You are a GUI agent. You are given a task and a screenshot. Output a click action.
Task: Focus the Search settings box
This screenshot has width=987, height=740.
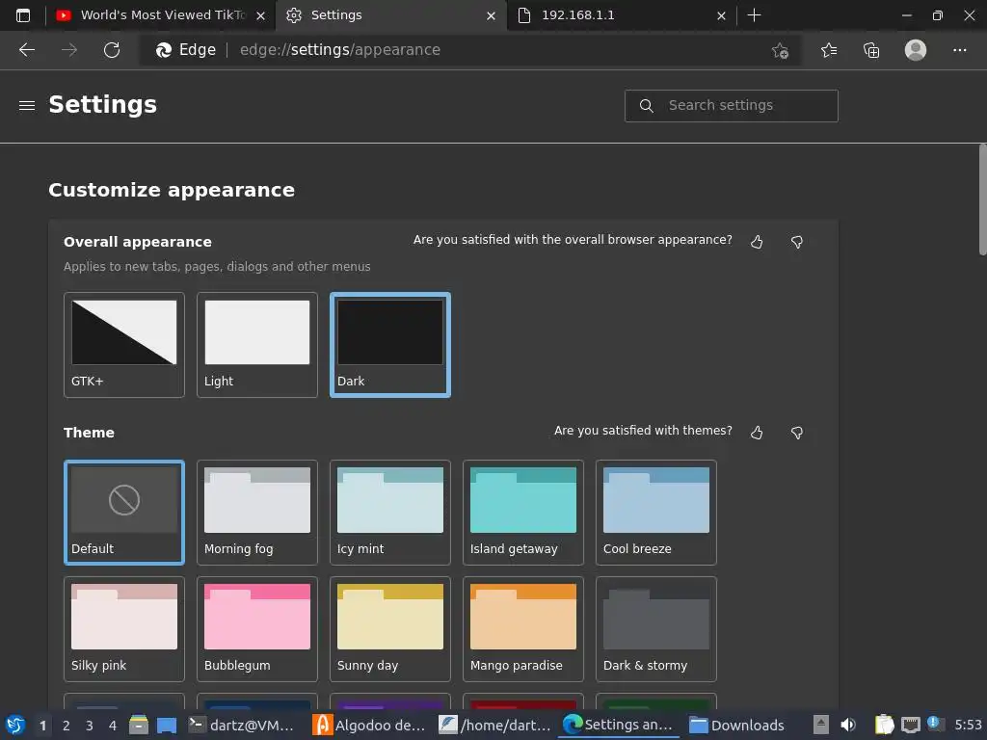[731, 106]
